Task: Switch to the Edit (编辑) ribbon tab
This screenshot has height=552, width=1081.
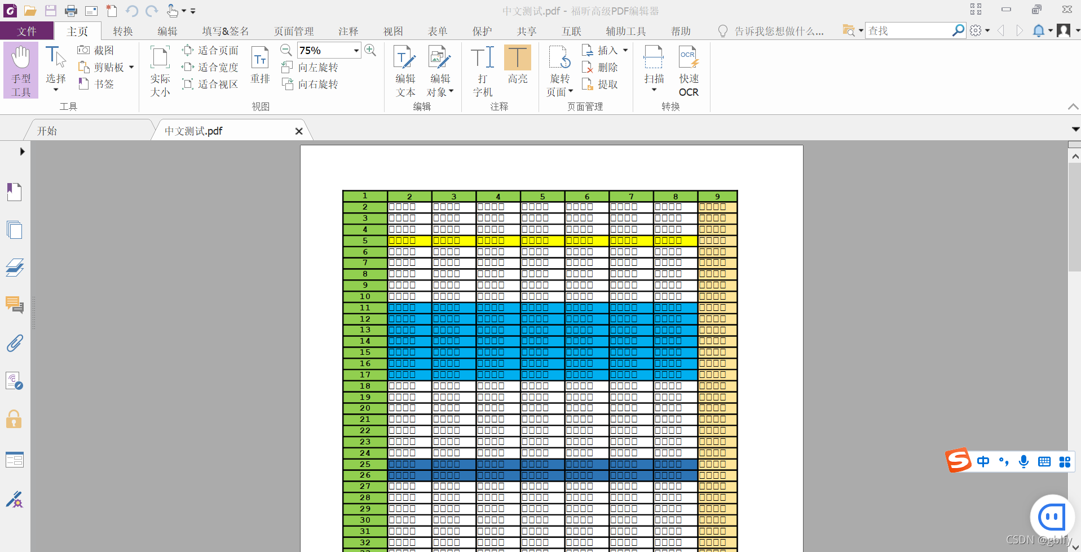Action: (167, 31)
